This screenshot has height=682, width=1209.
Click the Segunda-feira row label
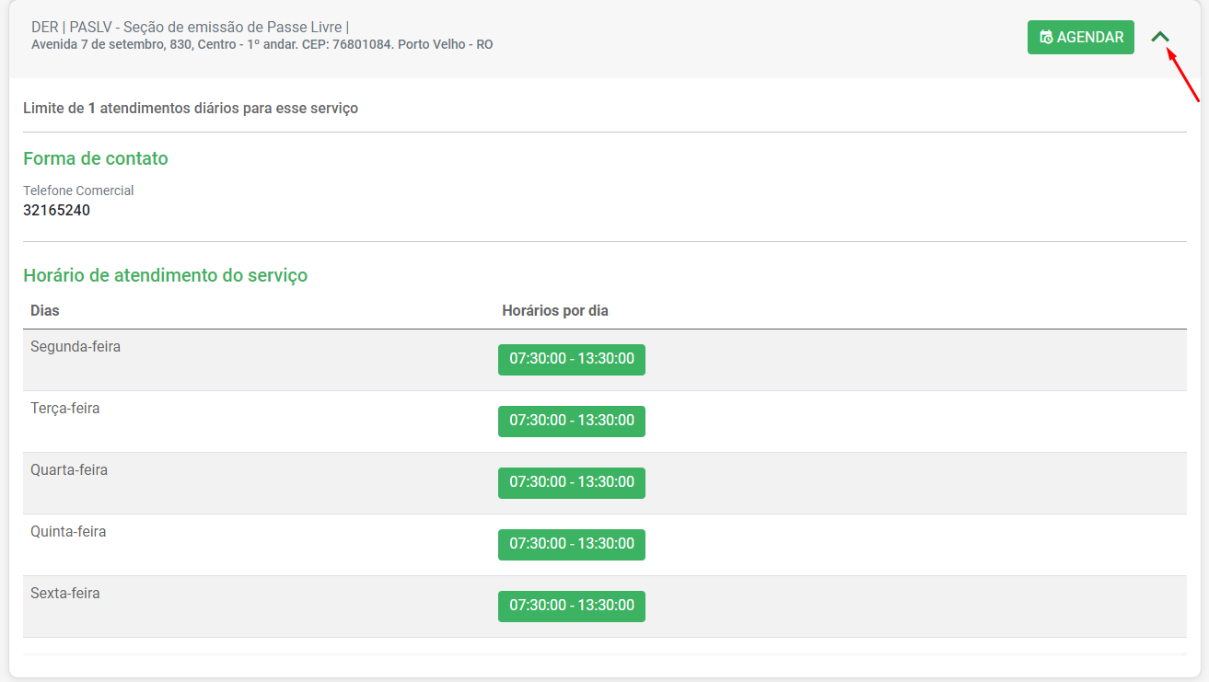[76, 347]
